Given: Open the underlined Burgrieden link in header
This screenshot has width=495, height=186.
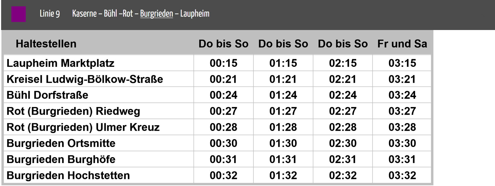Looking at the screenshot, I should [156, 14].
